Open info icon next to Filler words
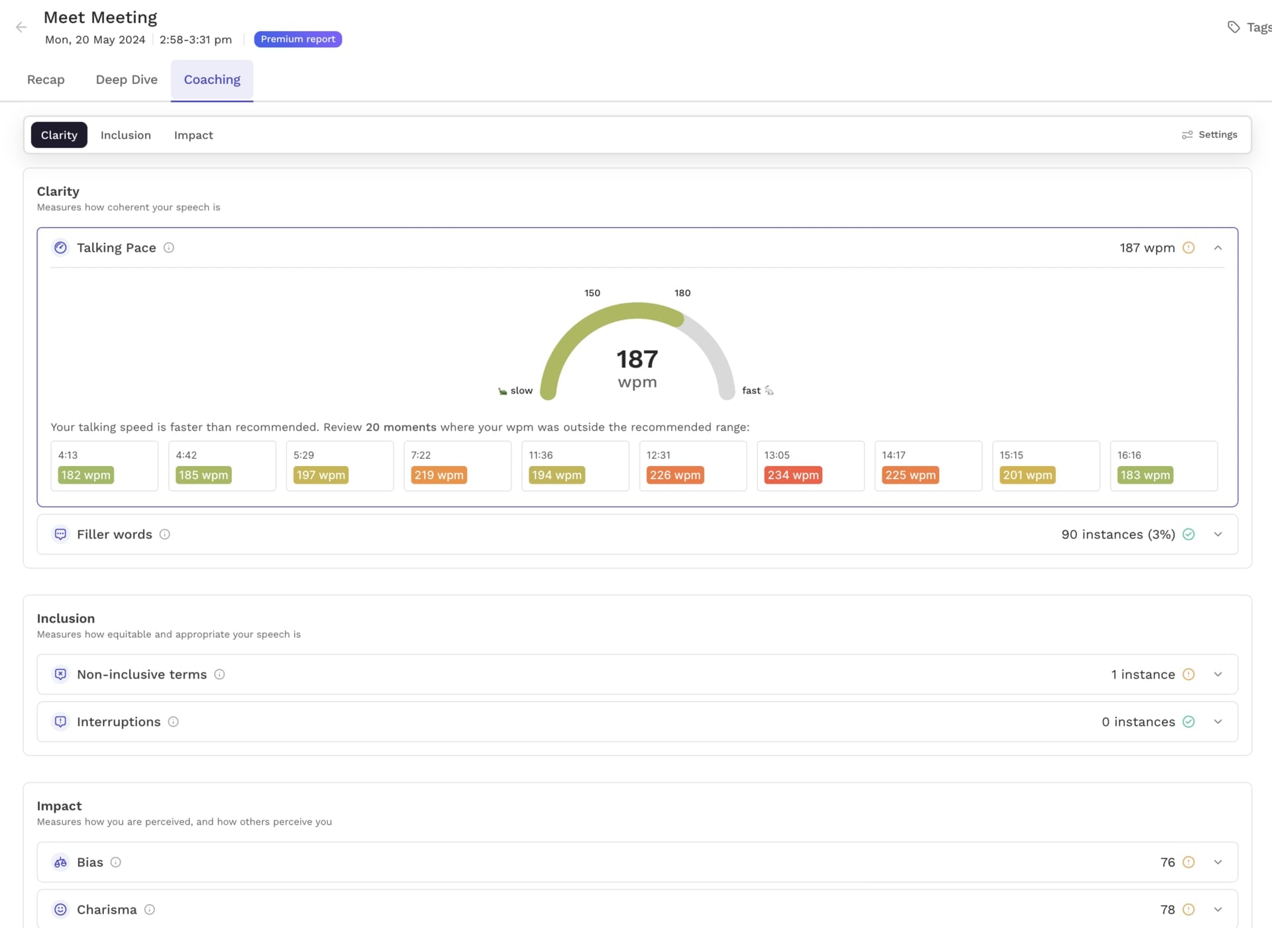The width and height of the screenshot is (1272, 928). pos(165,534)
